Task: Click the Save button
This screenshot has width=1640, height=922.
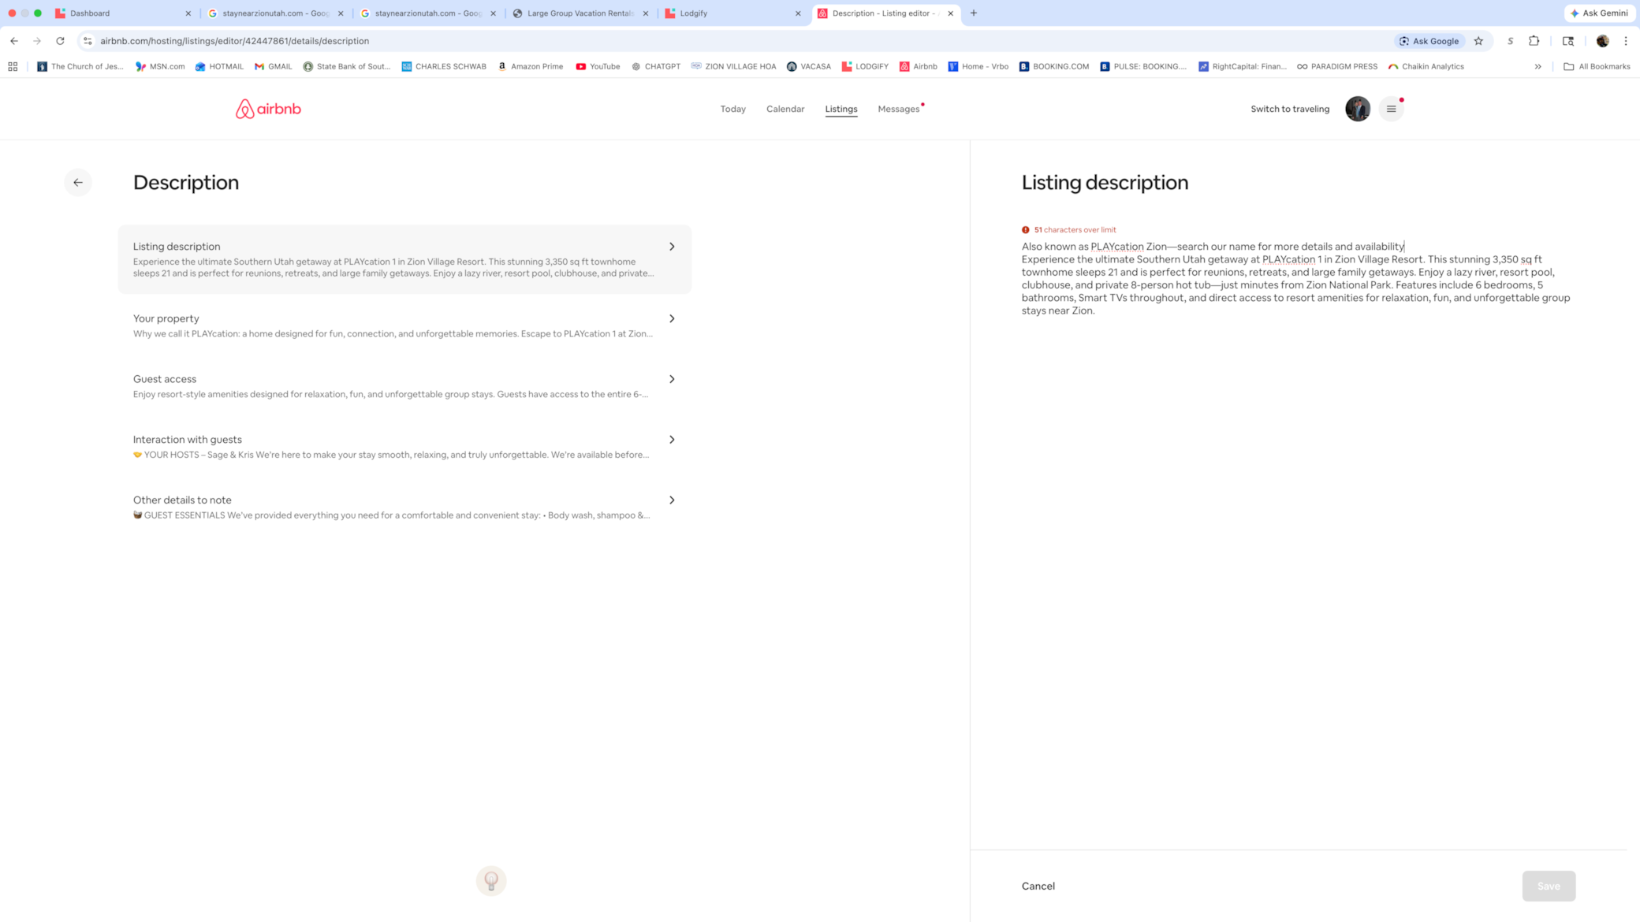Action: point(1549,886)
